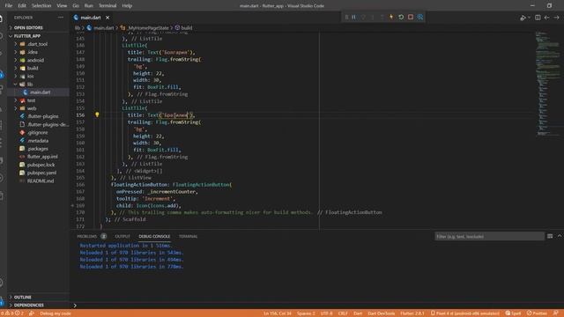Restart debugging with the green arrow icon
The image size is (564, 317).
[x=401, y=18]
